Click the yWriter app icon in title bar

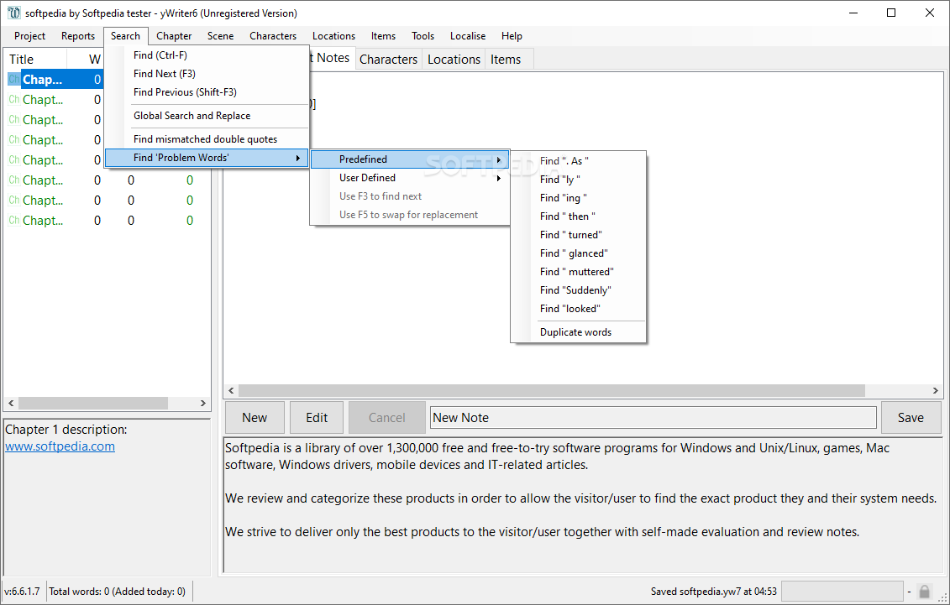pyautogui.click(x=13, y=13)
